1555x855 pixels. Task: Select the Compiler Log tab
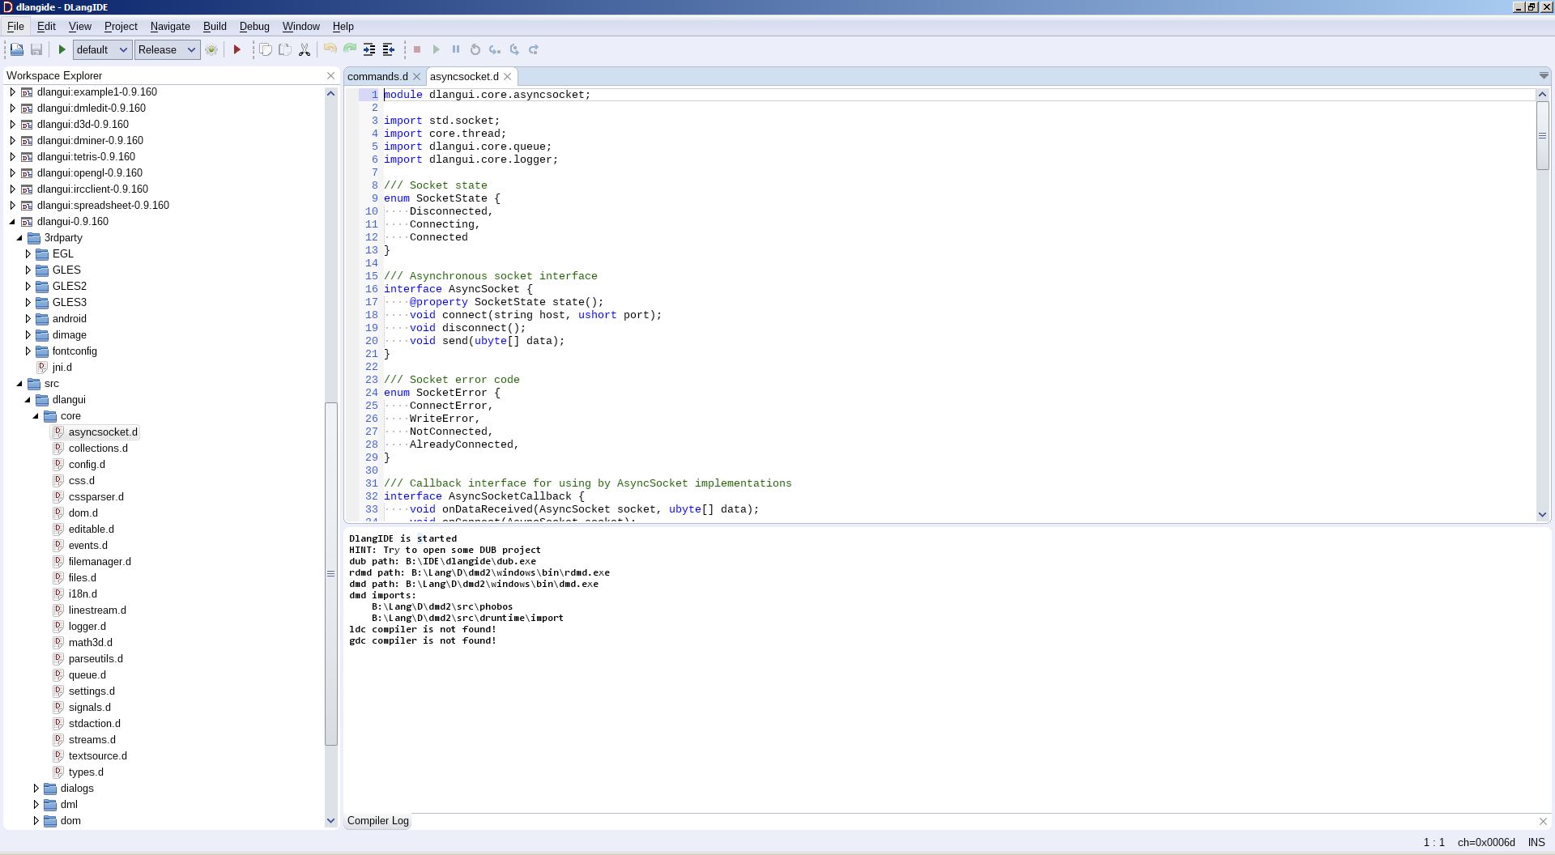378,821
